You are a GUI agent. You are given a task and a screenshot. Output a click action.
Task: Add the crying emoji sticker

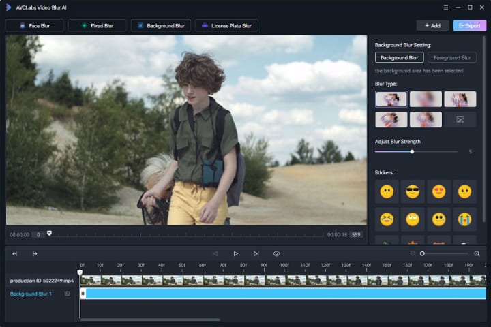pos(464,219)
